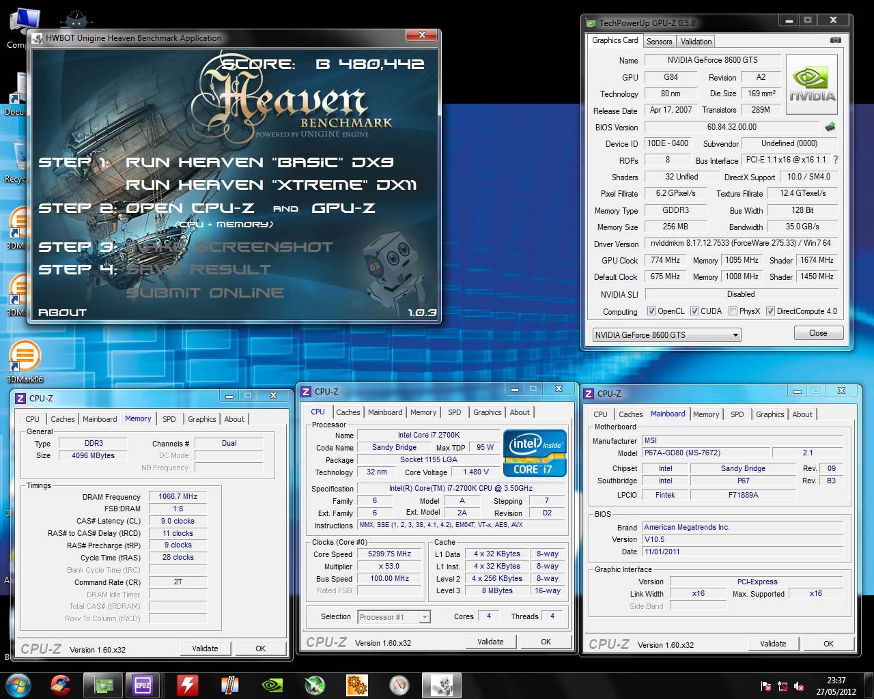The image size is (874, 699).
Task: Open About tab in the middle CPU-Z window
Action: point(520,412)
